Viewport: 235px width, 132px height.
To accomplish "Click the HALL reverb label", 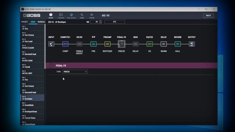I will (x=178, y=51).
